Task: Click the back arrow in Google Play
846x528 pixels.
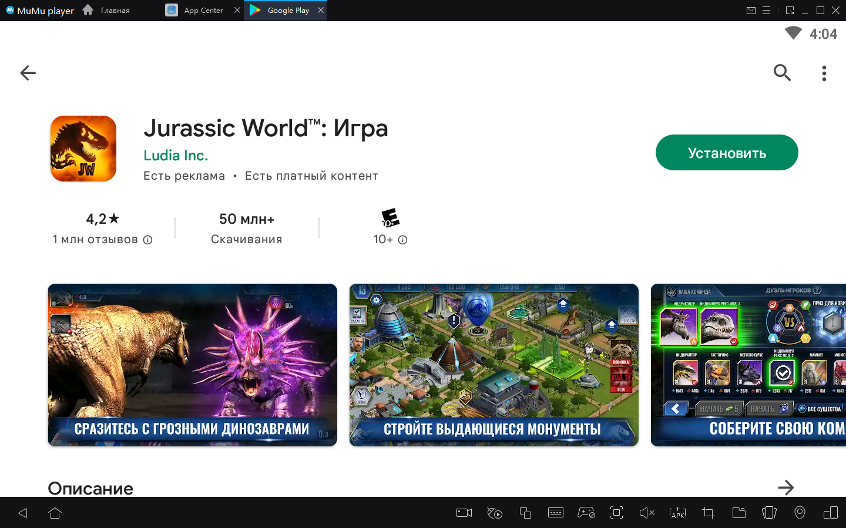Action: coord(28,73)
